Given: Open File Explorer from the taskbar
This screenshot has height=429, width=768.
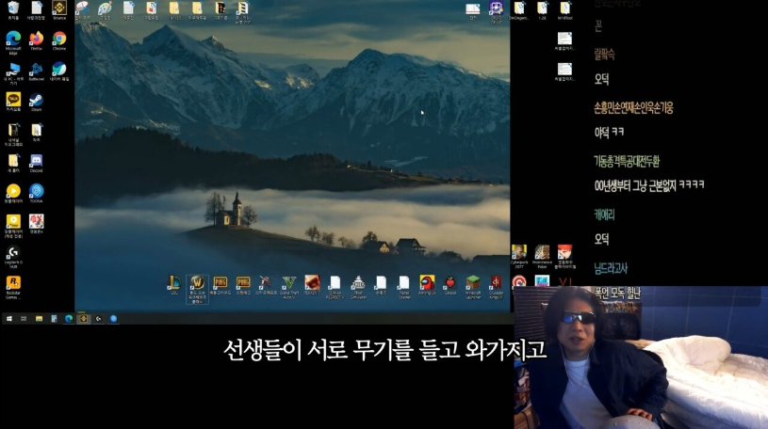Looking at the screenshot, I should 39,318.
